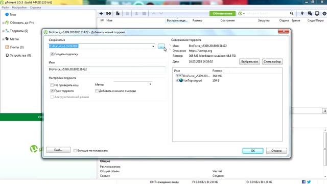The image size is (327, 184).
Task: Sort by Размер column in main list
Action: 197,20
